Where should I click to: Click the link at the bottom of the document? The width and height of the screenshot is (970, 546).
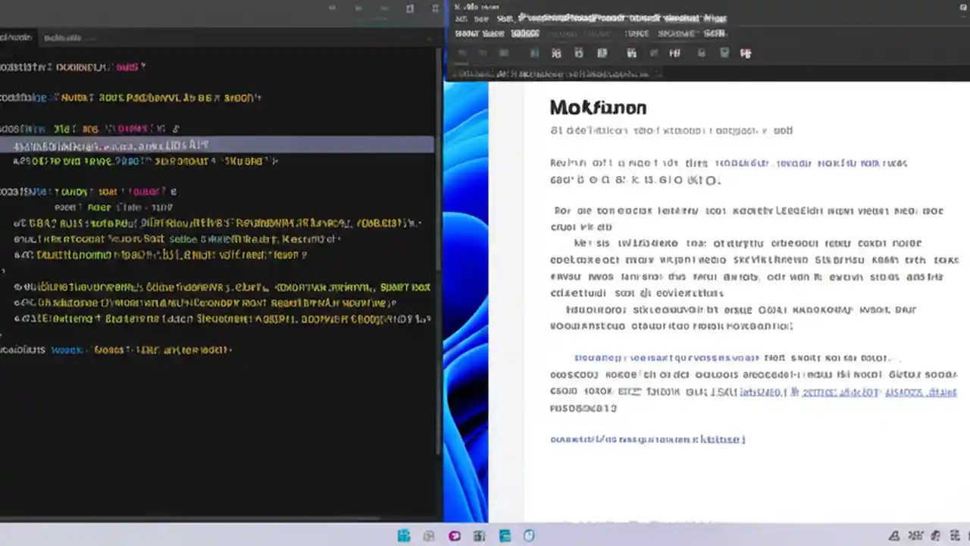pos(647,439)
